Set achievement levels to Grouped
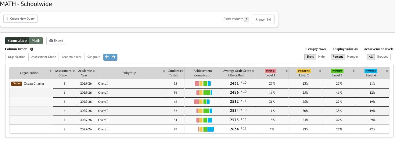395x141 pixels. pos(382,57)
